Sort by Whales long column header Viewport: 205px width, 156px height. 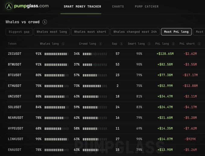coord(49,44)
